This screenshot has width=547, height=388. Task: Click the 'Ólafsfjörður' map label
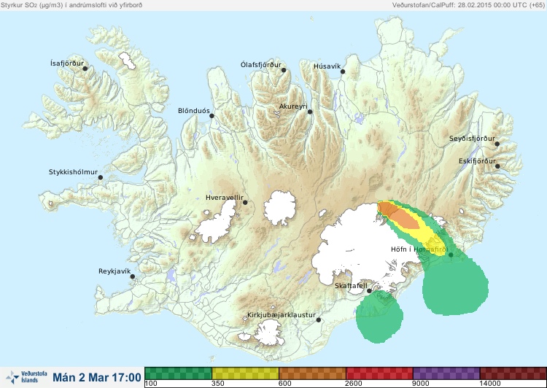coord(261,65)
